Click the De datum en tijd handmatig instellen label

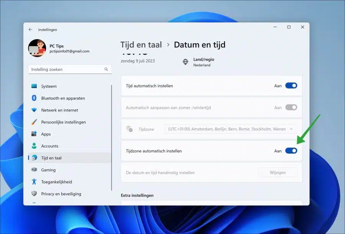[160, 173]
